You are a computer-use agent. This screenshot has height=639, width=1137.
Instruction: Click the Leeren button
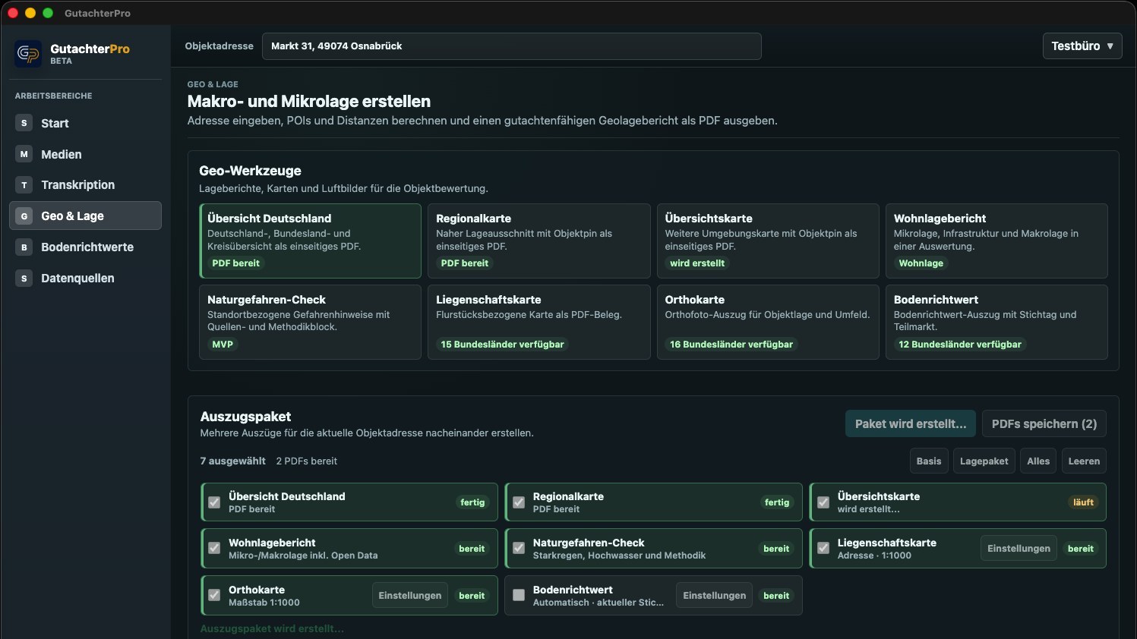[1084, 461]
